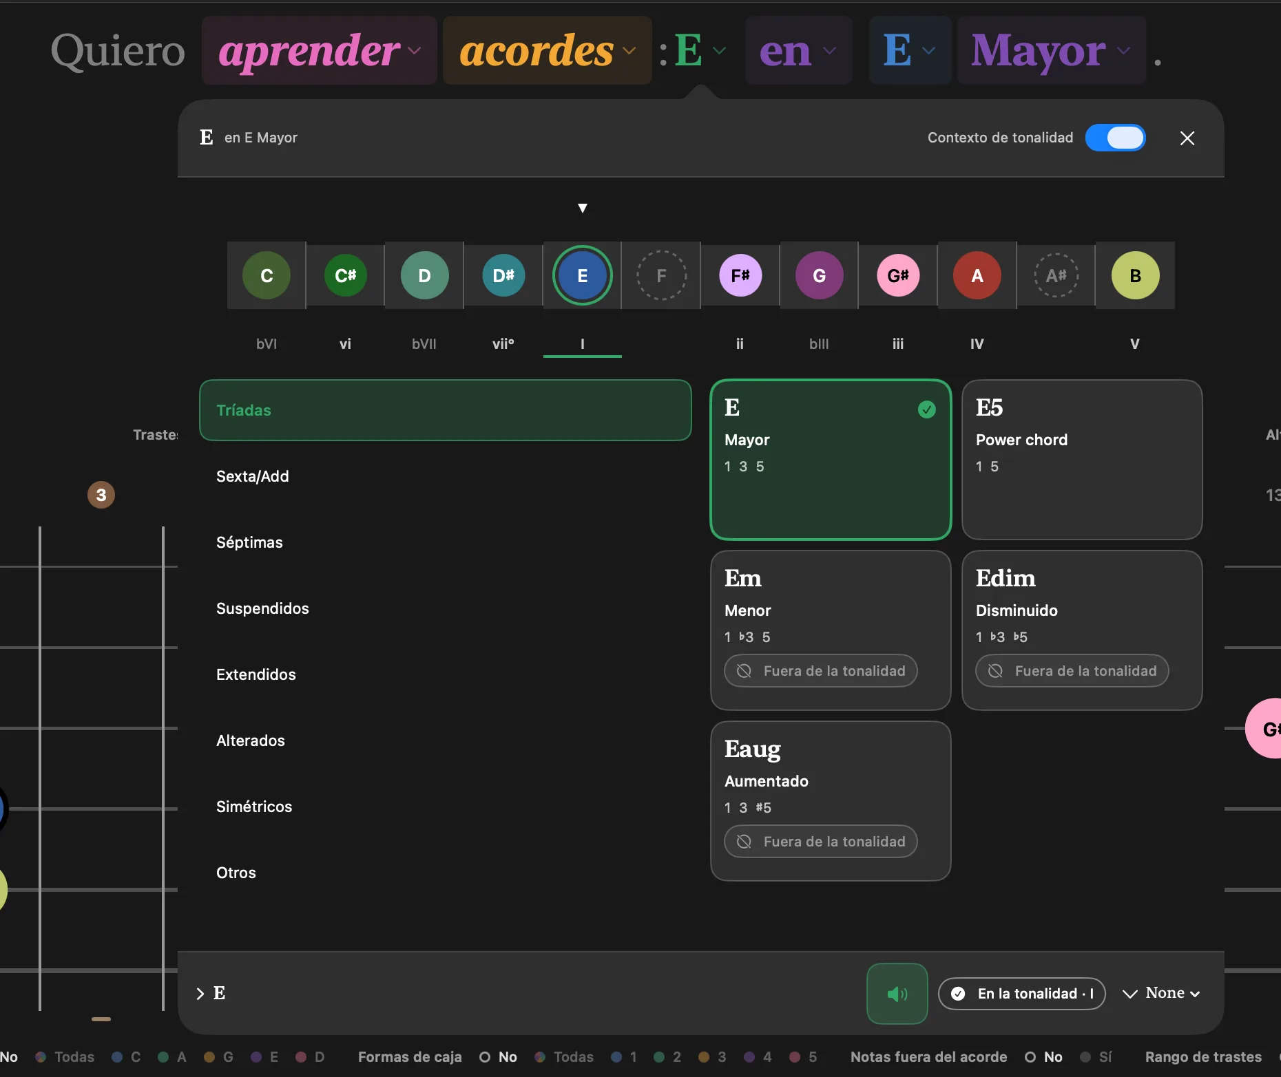Select the C note circle
This screenshot has height=1077, width=1281.
pyautogui.click(x=267, y=275)
